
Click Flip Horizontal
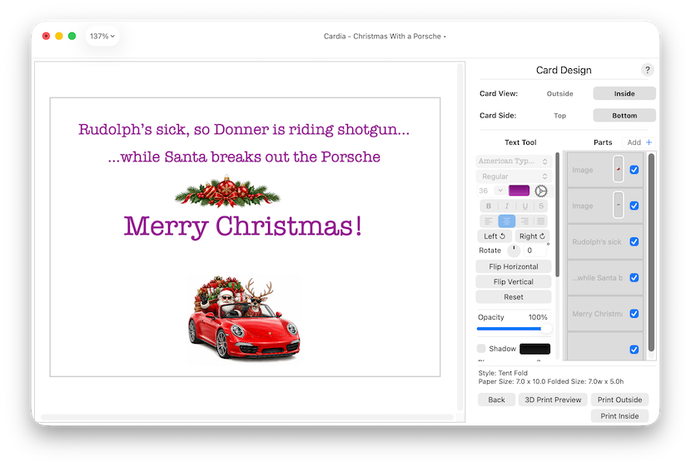[514, 266]
